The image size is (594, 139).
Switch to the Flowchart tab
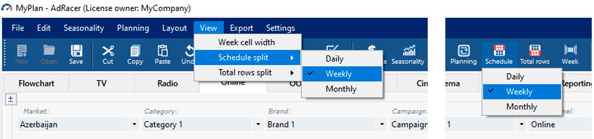(x=36, y=83)
